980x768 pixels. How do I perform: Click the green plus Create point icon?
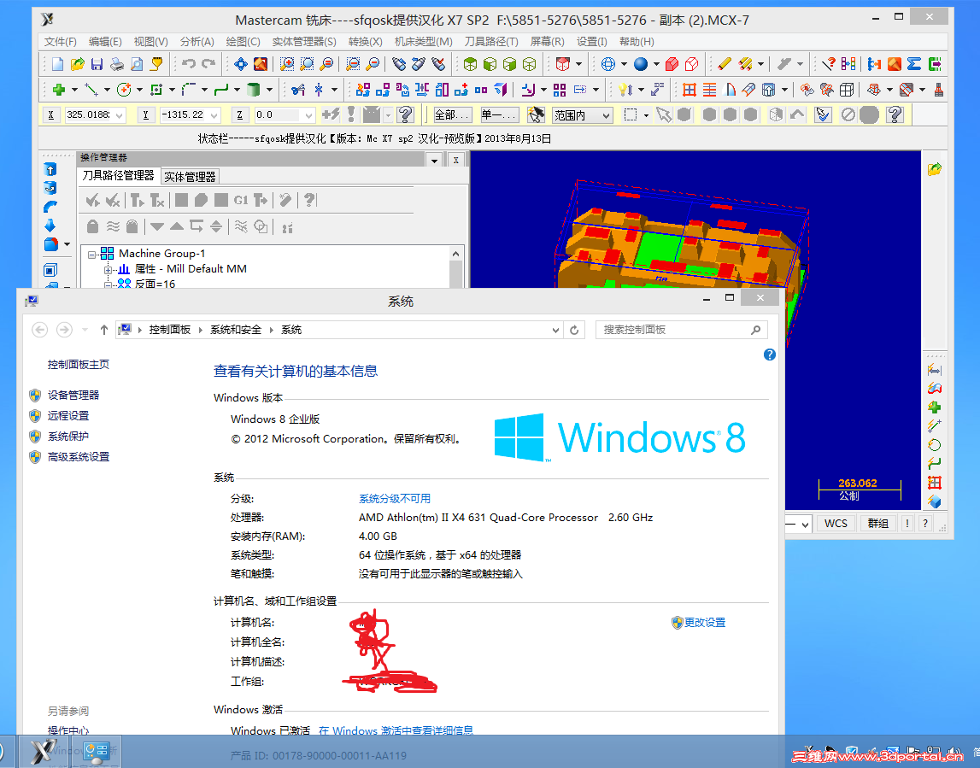59,90
